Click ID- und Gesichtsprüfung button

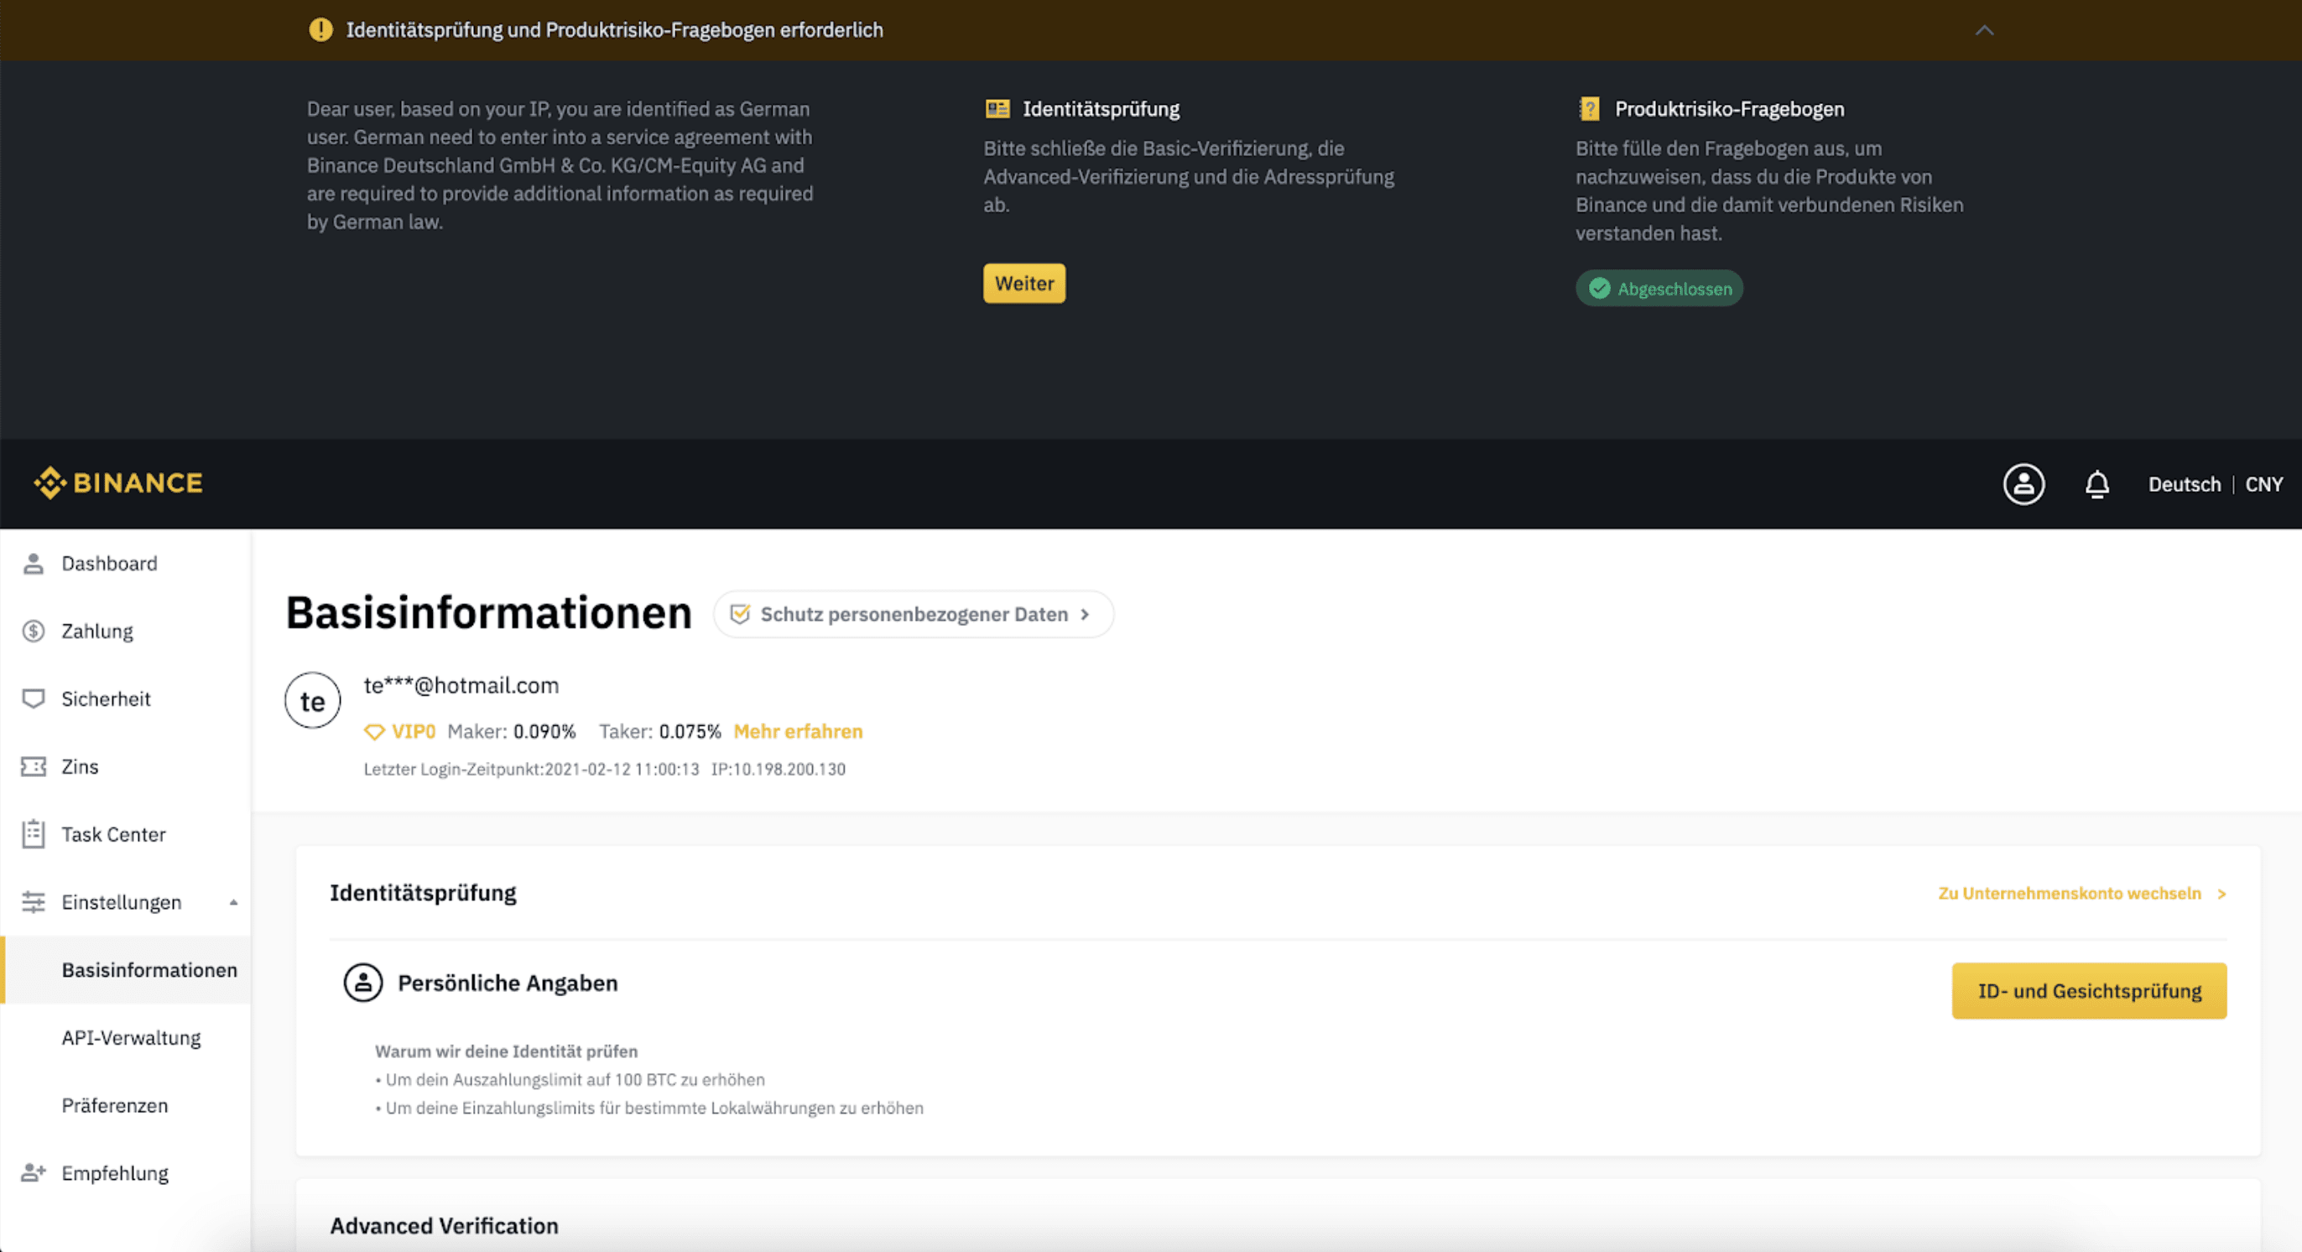(2089, 991)
